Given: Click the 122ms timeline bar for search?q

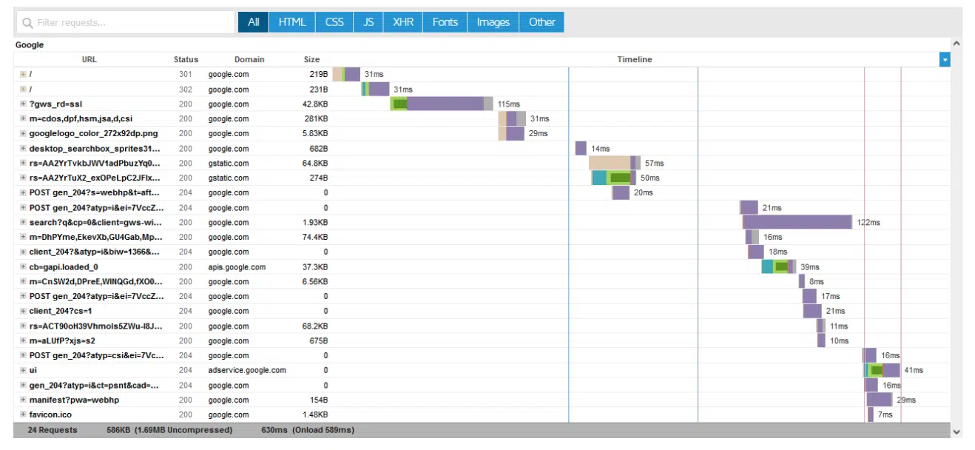Looking at the screenshot, I should 797,223.
